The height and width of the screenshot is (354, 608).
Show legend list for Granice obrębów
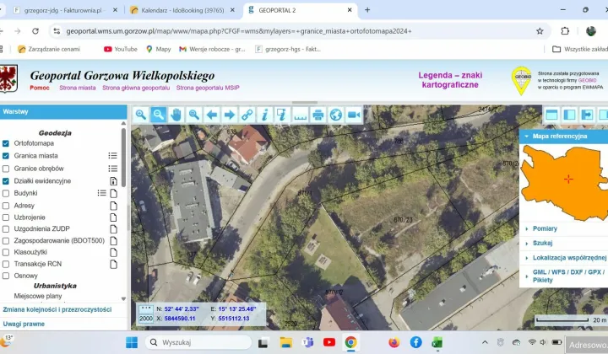(113, 169)
